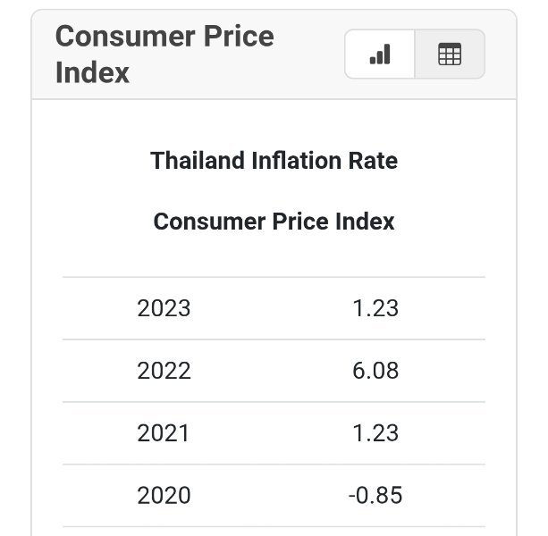Select the 2020 year cell
The width and height of the screenshot is (548, 536).
[x=164, y=496]
